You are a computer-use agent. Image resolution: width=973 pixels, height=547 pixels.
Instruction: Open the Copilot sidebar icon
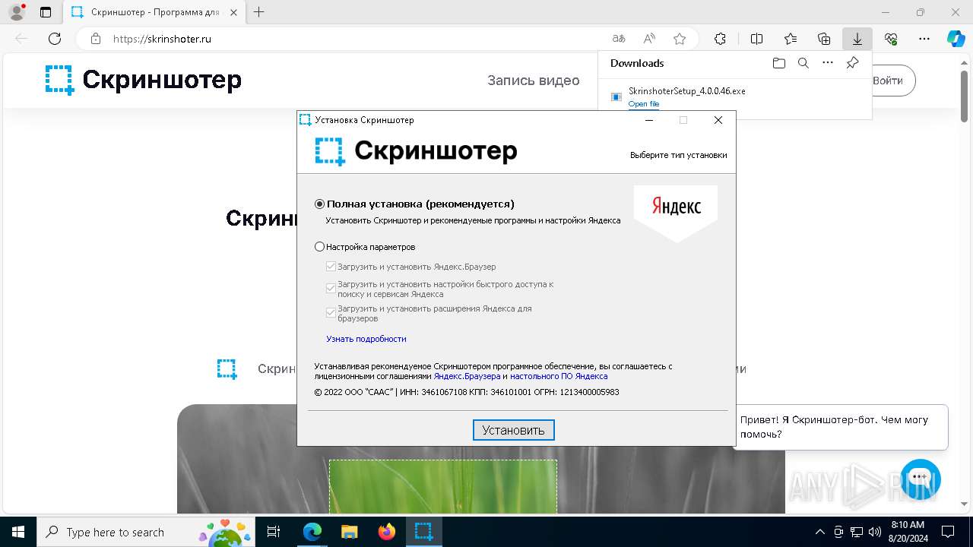point(956,39)
